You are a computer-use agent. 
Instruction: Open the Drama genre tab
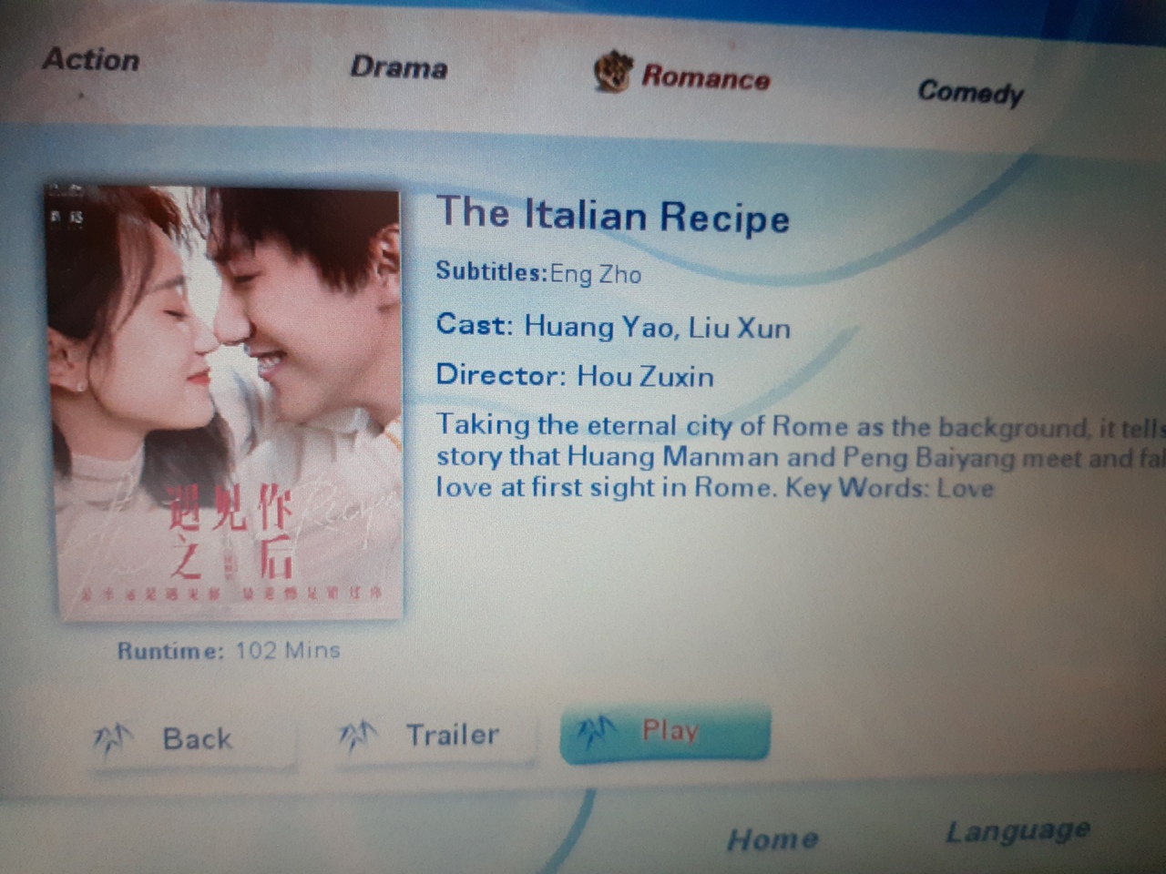pyautogui.click(x=399, y=67)
